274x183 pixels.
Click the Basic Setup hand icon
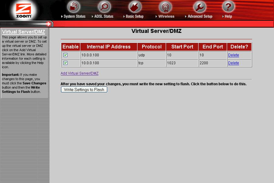click(135, 7)
